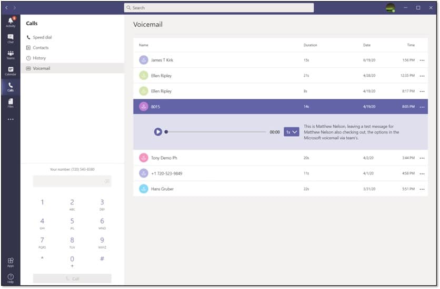Select the James T Kirk voicemail row
The height and width of the screenshot is (289, 440).
click(x=281, y=60)
